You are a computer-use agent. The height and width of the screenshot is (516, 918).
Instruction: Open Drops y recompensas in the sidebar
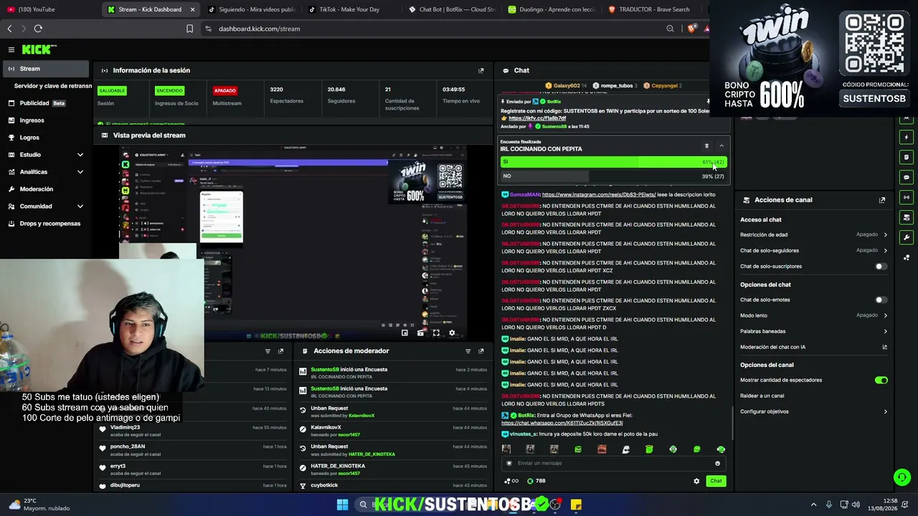click(46, 224)
